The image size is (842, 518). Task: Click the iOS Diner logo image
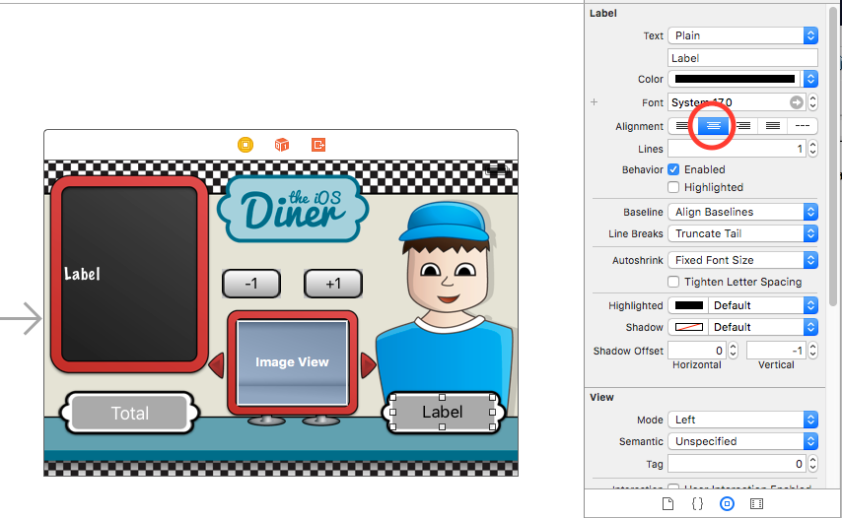pos(293,209)
